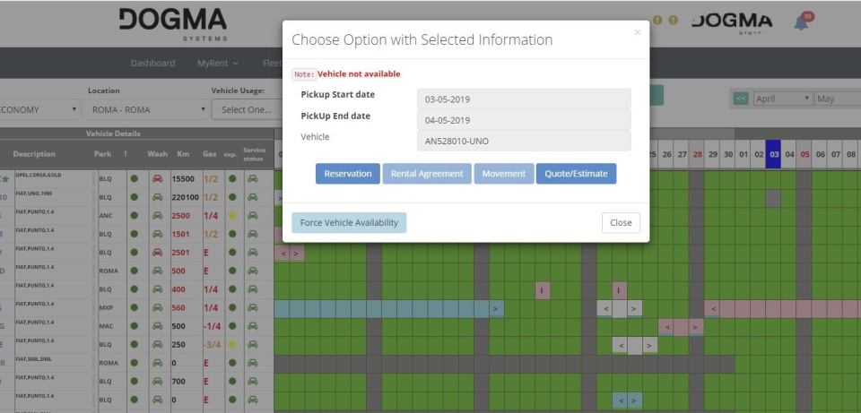The image size is (861, 413).
Task: Click the OPEL,CORSA,GOLD description
Action: coord(39,175)
